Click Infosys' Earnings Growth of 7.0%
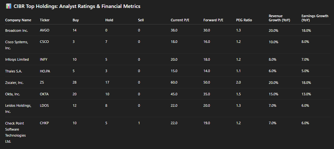334x149 pixels. [x=305, y=59]
